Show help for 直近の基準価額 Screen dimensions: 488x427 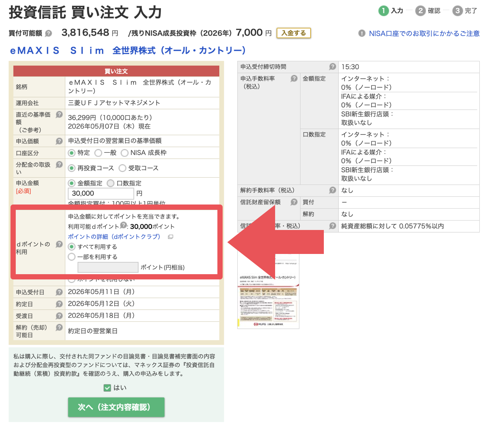tap(59, 115)
